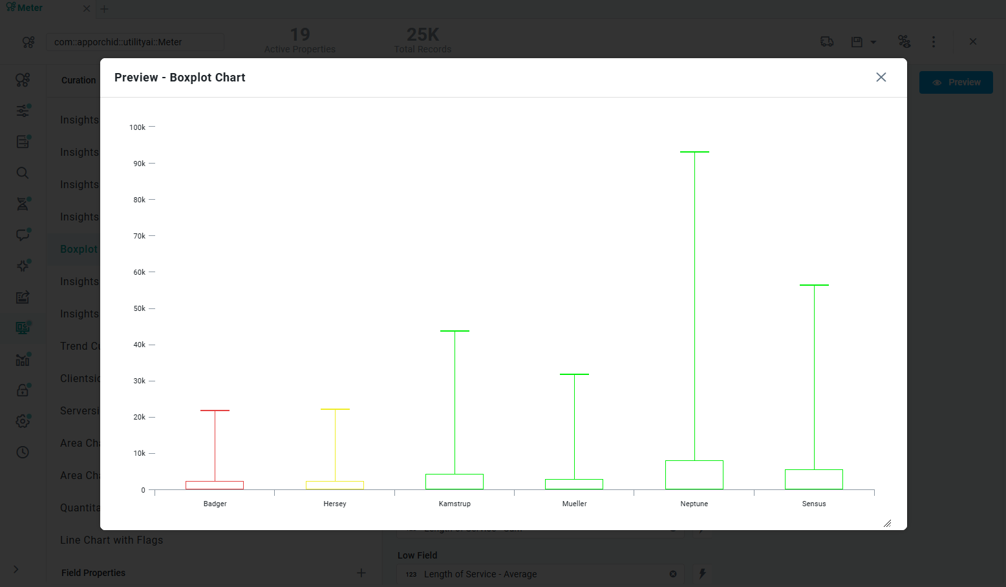The image size is (1006, 587).
Task: Open a new tab with plus button
Action: [105, 9]
